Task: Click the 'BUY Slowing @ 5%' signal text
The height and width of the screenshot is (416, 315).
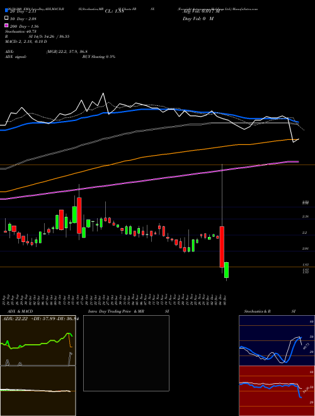Action: 99,57
